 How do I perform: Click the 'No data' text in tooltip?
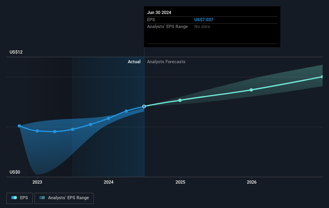click(202, 27)
